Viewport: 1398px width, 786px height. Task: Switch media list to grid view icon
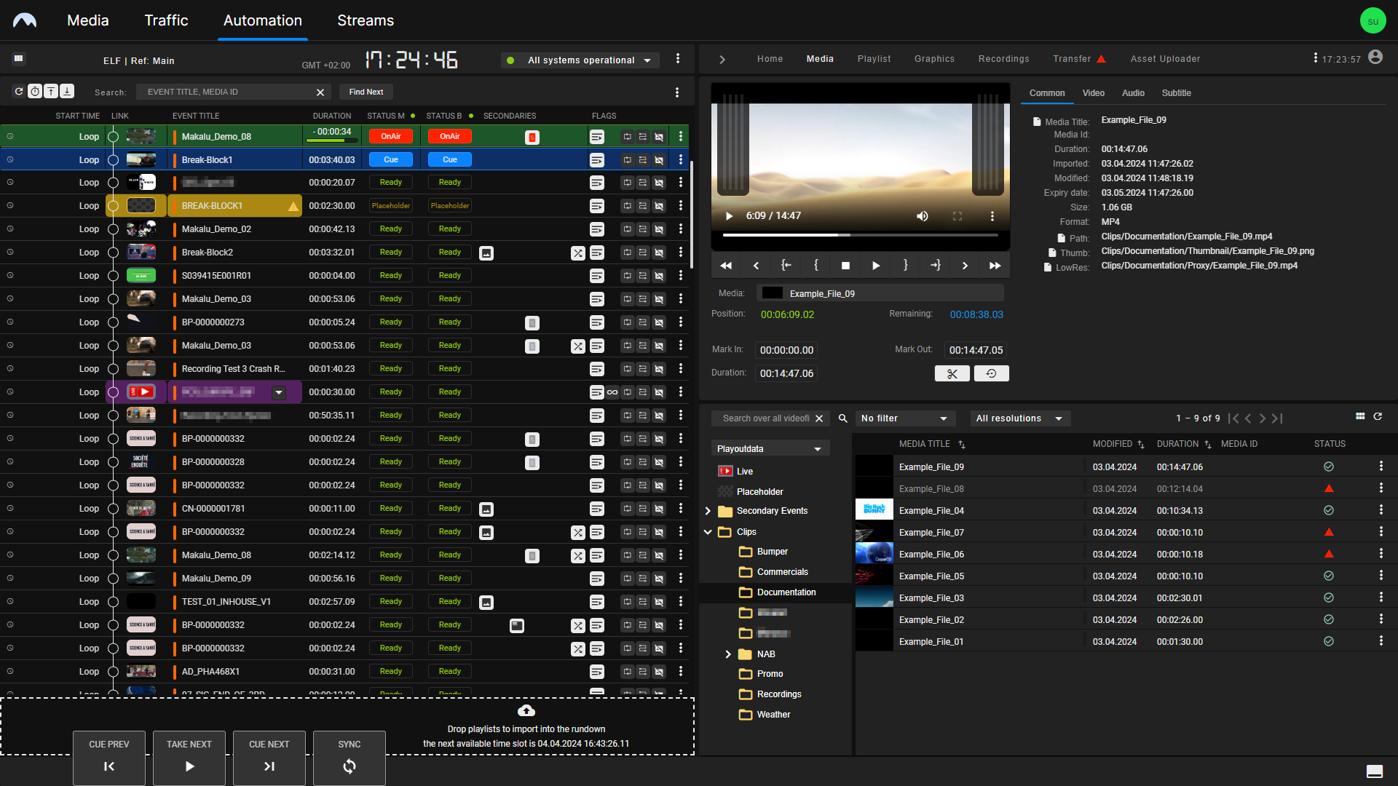tap(1360, 416)
